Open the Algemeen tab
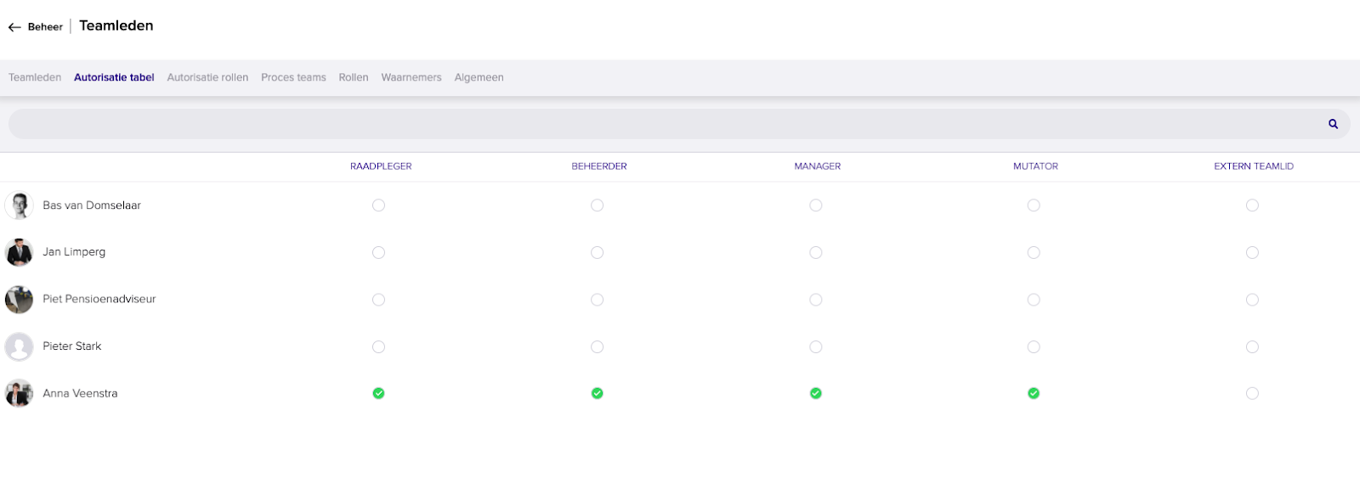This screenshot has height=478, width=1360. (479, 77)
